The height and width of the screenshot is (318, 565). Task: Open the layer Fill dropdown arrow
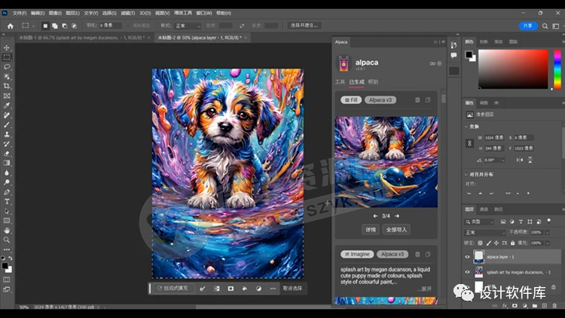click(x=548, y=243)
